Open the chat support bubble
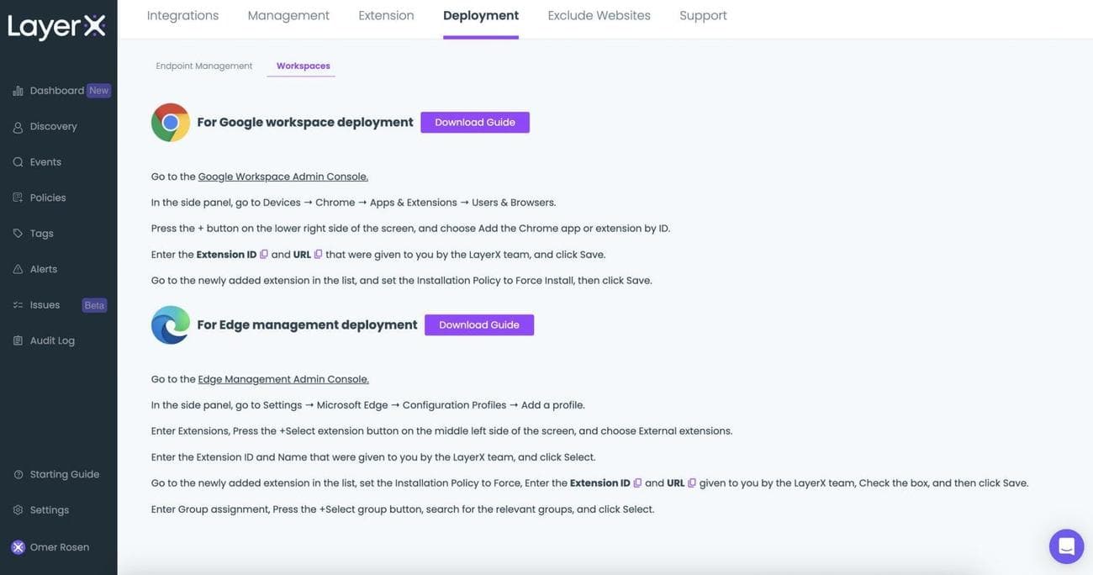 pos(1066,546)
